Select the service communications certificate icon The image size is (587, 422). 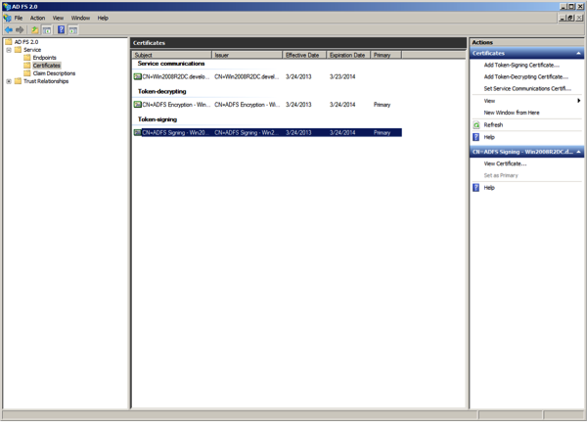click(x=138, y=76)
